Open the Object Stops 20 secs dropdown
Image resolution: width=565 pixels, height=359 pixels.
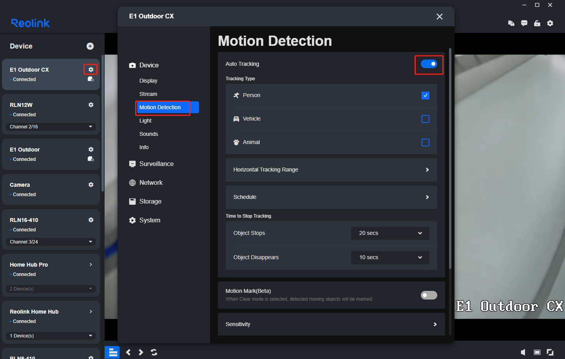[390, 233]
